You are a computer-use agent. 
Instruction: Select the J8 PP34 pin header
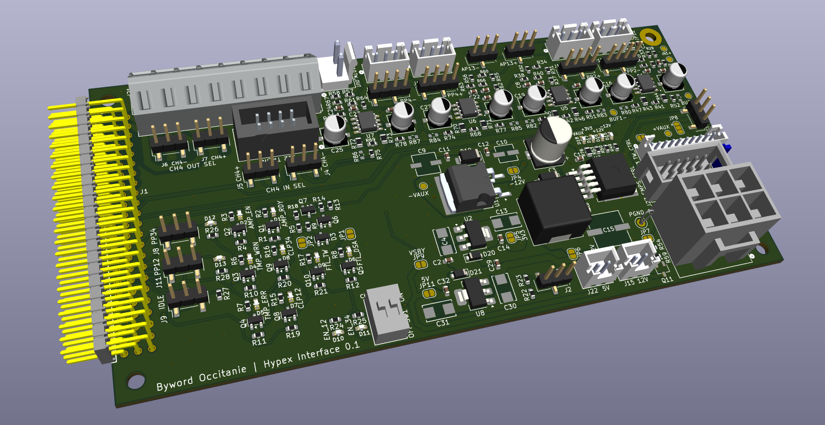click(178, 230)
